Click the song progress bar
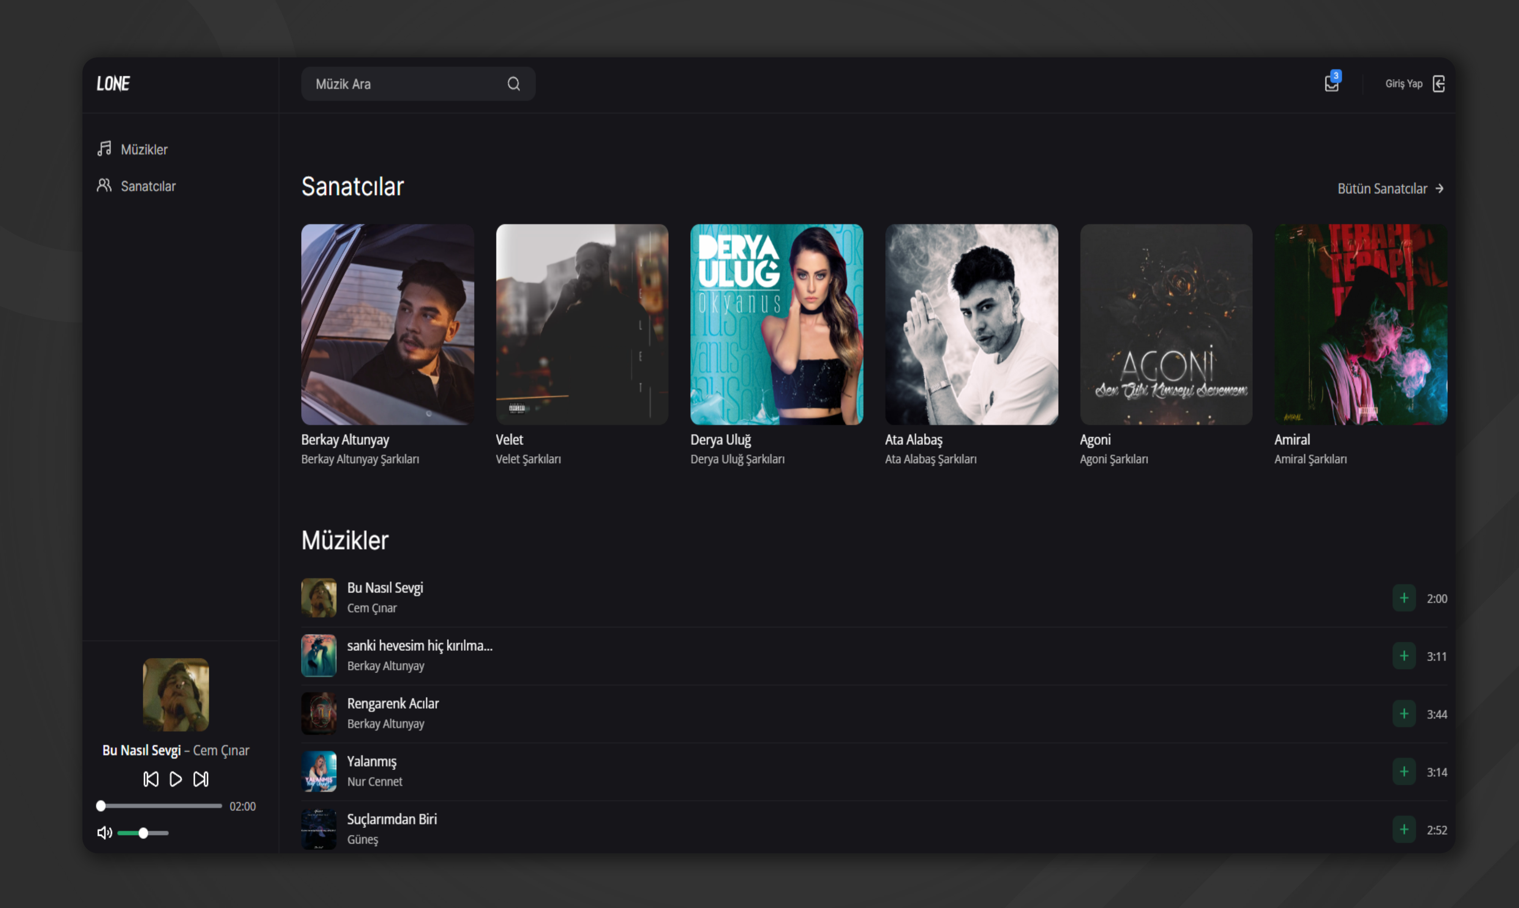1519x908 pixels. coord(161,806)
